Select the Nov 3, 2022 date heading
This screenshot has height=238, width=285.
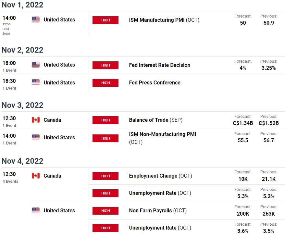coord(22,105)
